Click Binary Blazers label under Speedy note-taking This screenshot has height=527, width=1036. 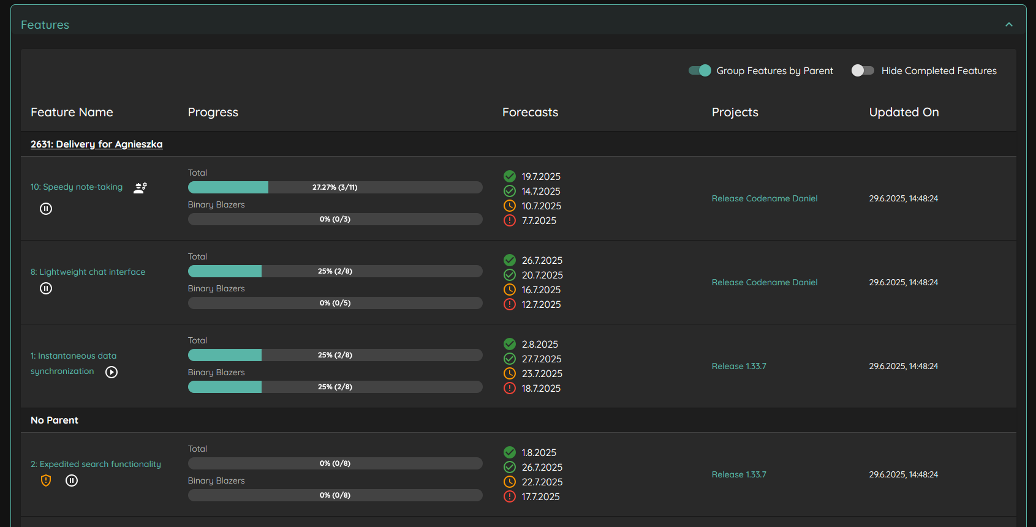pyautogui.click(x=216, y=204)
